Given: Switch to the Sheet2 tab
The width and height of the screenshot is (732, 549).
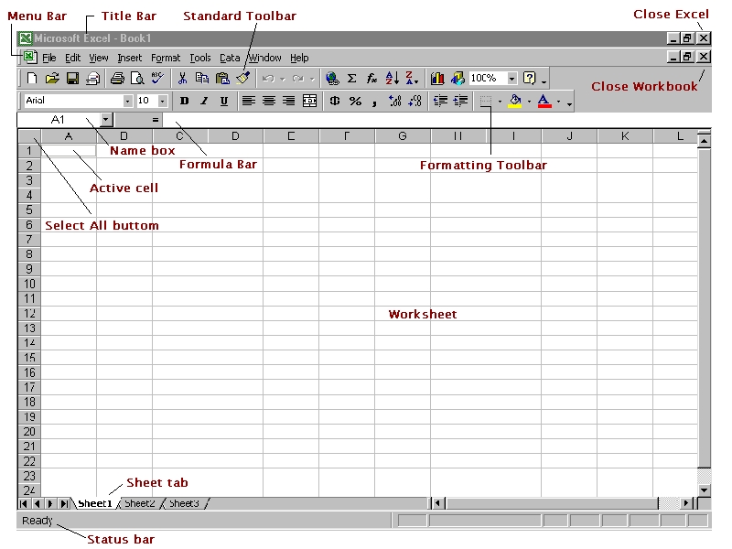Looking at the screenshot, I should [x=140, y=503].
